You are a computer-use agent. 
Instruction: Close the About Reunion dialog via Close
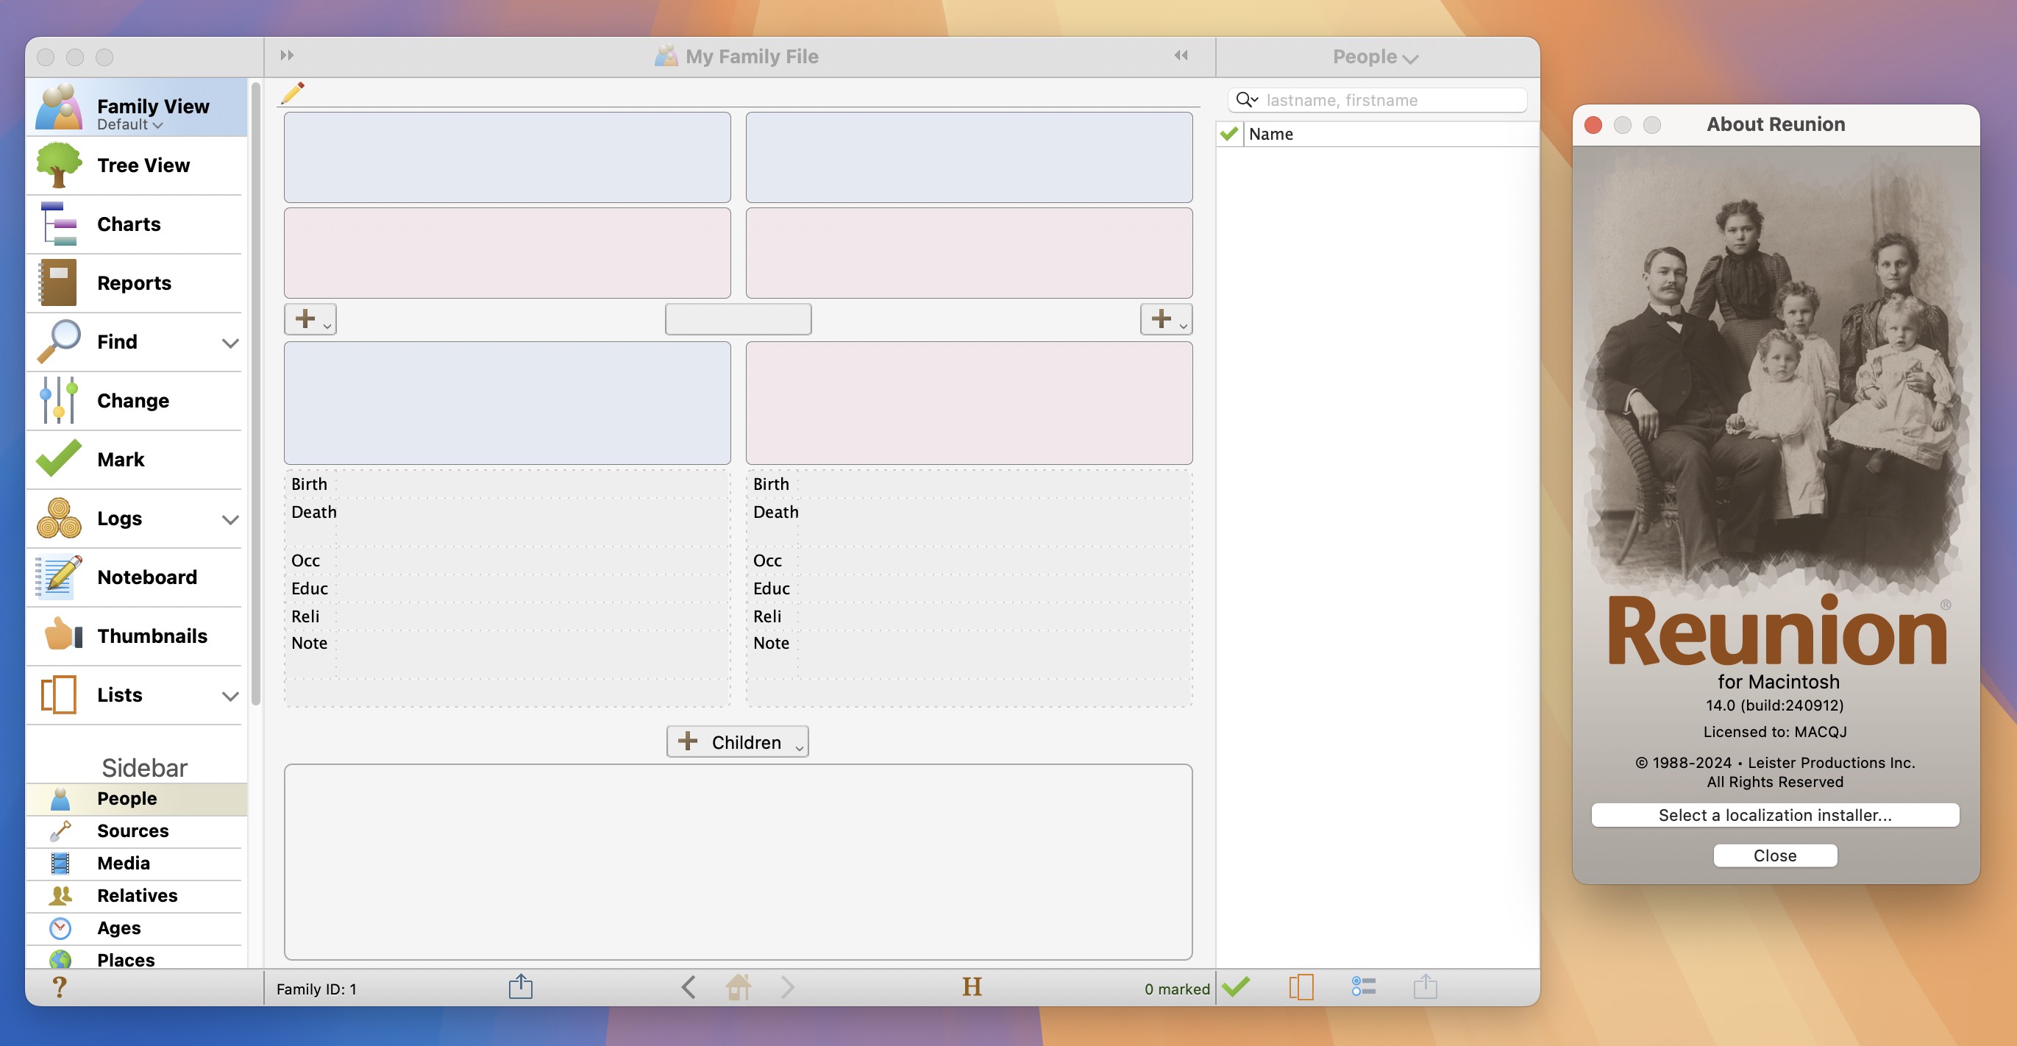(x=1775, y=855)
